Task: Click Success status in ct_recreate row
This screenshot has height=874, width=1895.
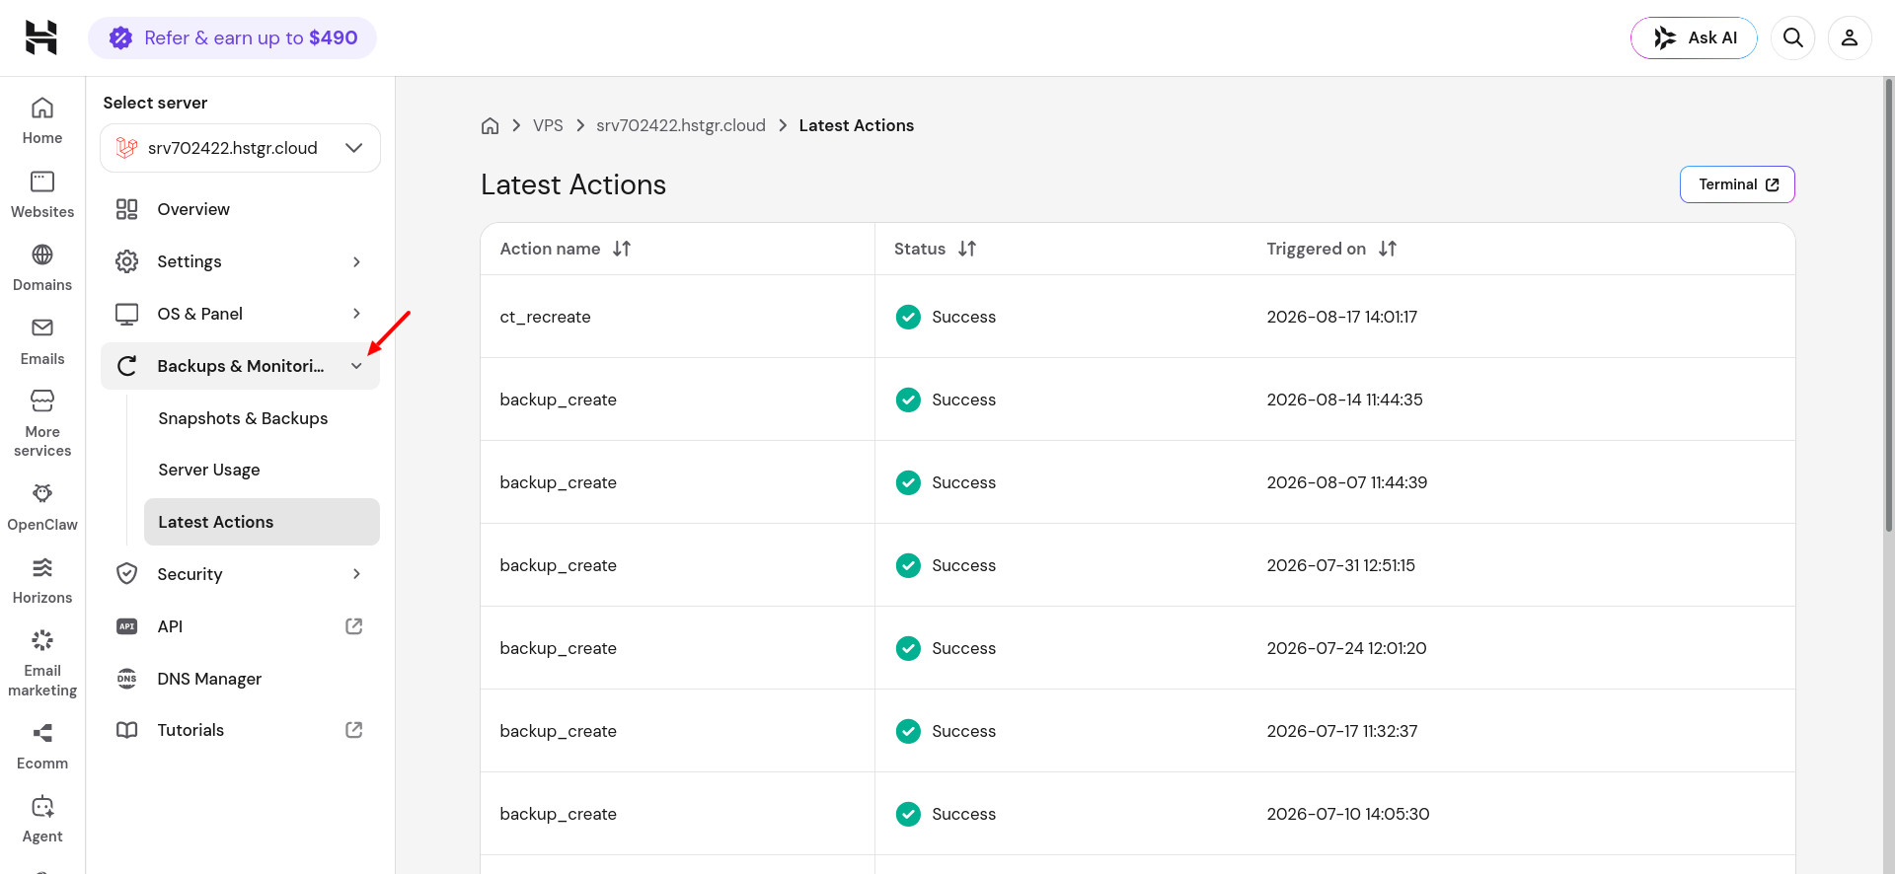Action: coord(963,317)
